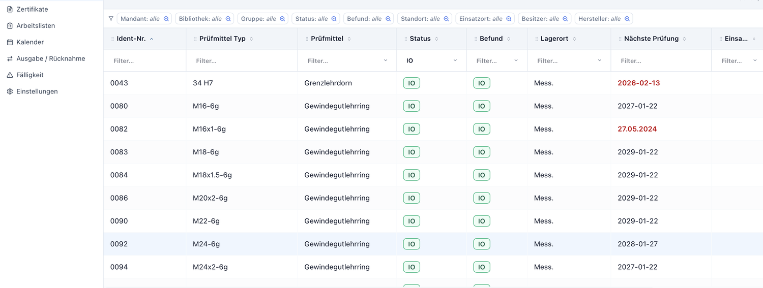Open the Lagerort column filter dropdown
The image size is (763, 288).
tap(569, 60)
